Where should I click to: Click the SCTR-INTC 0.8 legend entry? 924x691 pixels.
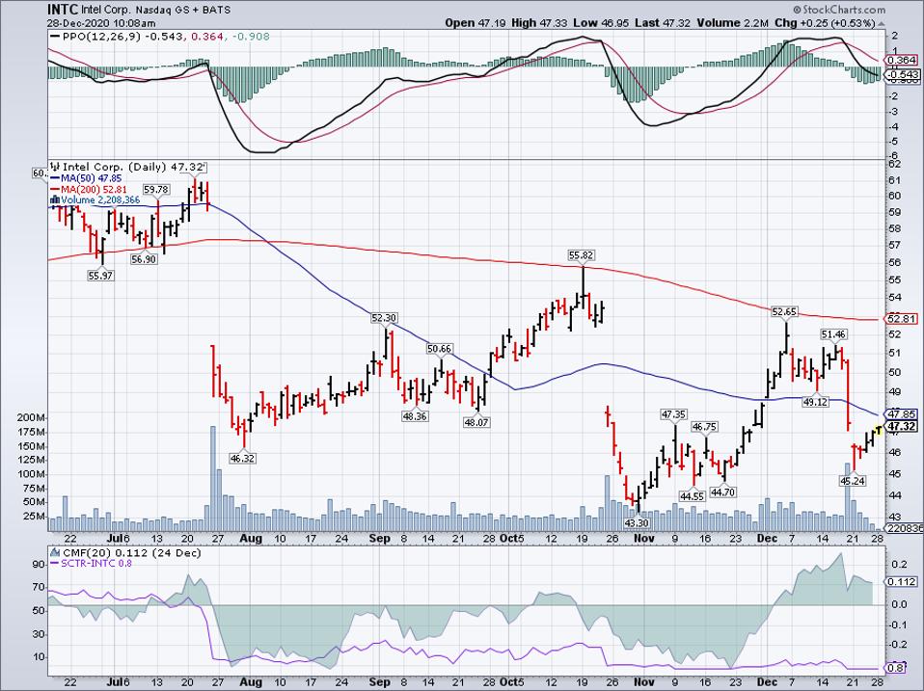pos(96,563)
